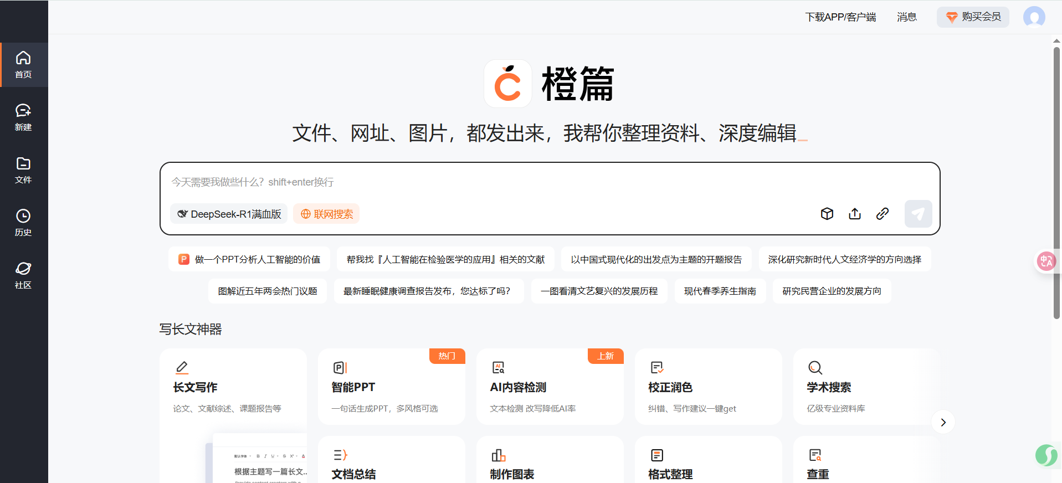Click the 制作图表 chart icon
This screenshot has height=483, width=1062.
[498, 455]
